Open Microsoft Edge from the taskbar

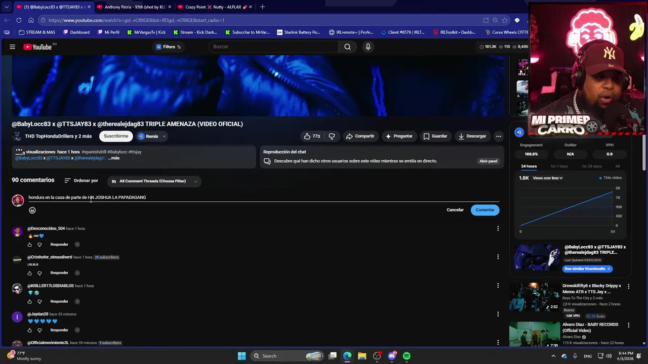(347, 356)
